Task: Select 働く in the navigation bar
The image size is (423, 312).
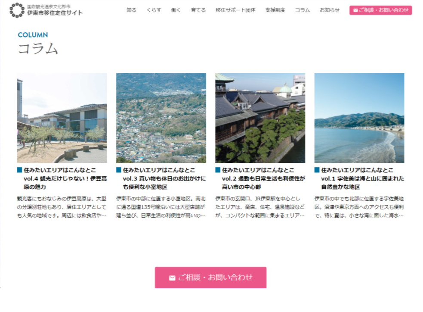Action: 176,10
